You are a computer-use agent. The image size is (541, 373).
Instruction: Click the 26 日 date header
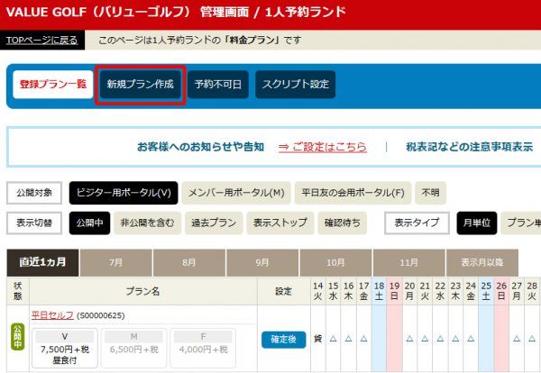point(501,291)
